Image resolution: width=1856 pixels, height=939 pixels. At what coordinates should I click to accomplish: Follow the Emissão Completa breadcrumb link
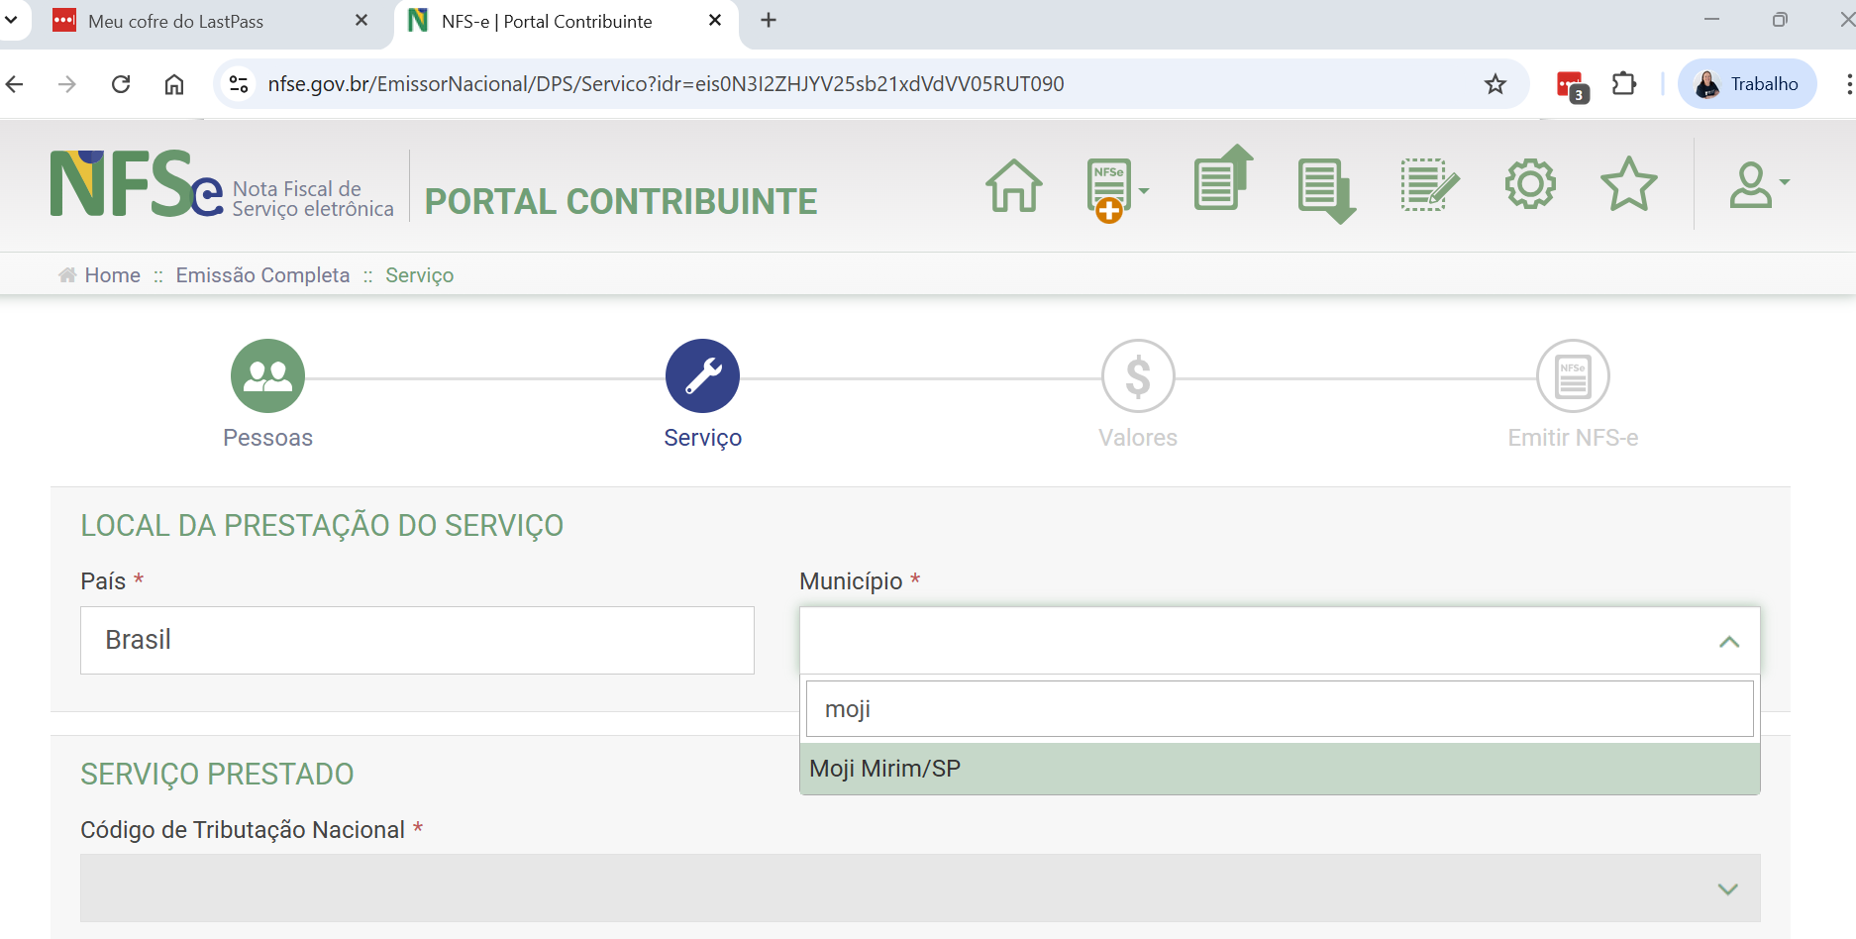(262, 275)
